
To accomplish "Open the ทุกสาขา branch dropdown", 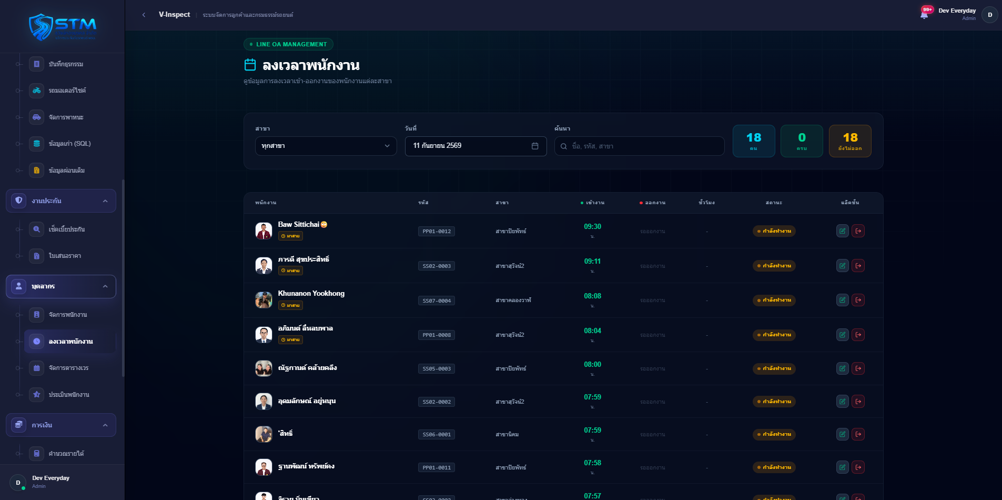I will point(326,146).
